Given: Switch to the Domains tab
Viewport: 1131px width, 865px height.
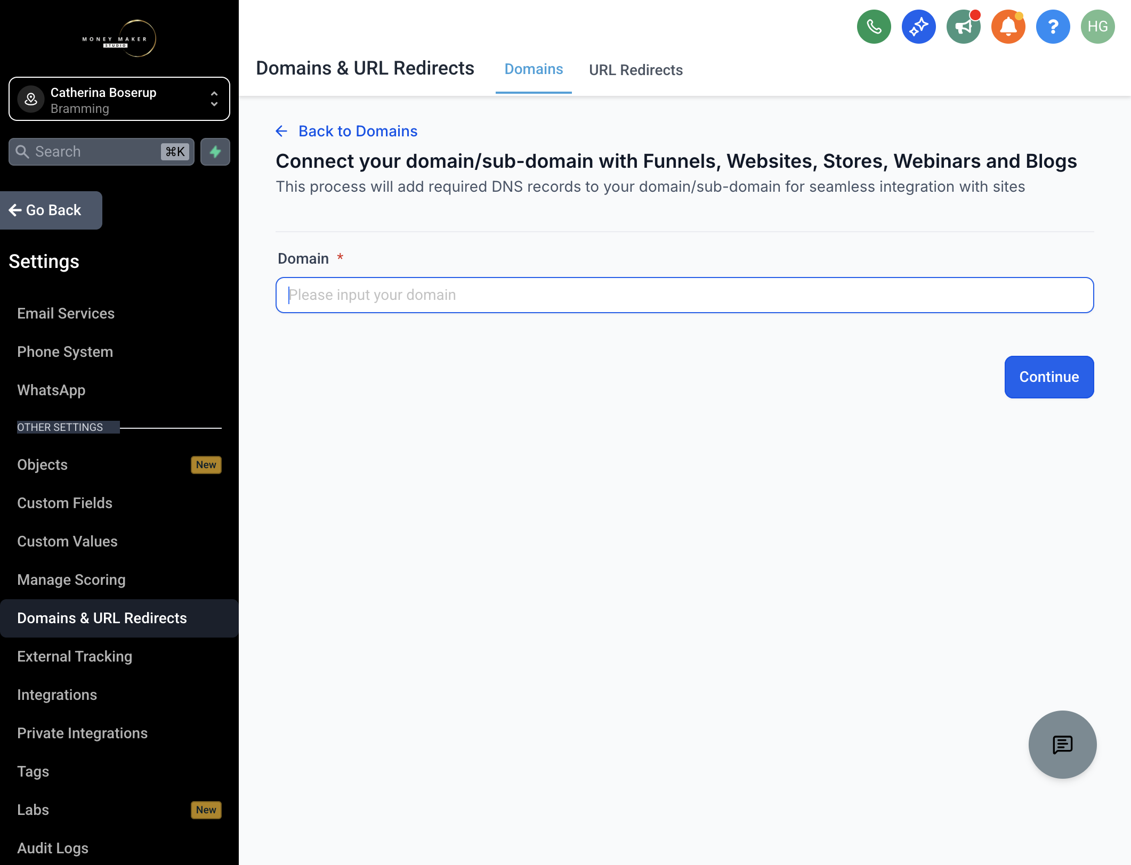Looking at the screenshot, I should [x=534, y=69].
